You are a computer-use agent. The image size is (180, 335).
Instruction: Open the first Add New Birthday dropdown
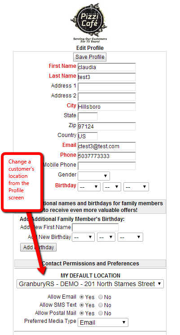(83, 237)
